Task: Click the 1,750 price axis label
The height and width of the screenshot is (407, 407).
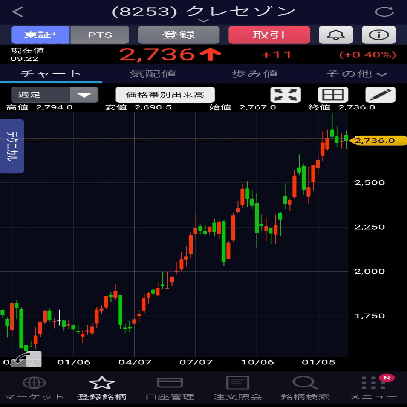Action: coord(369,316)
